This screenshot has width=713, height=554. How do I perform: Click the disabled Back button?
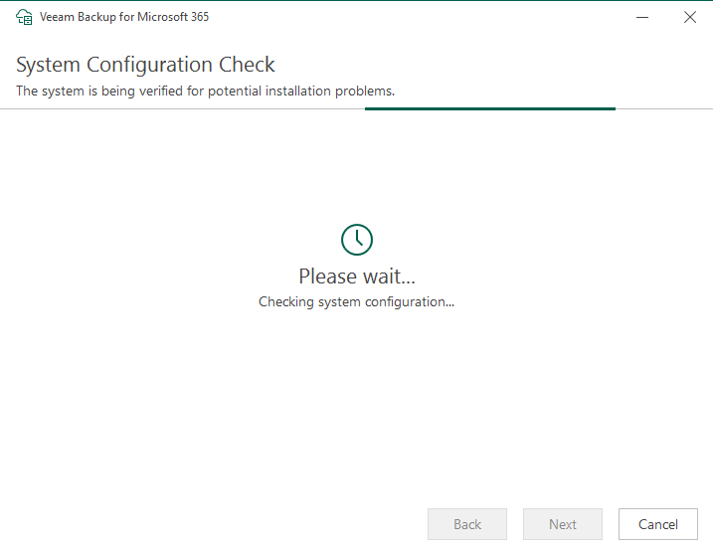click(x=467, y=524)
